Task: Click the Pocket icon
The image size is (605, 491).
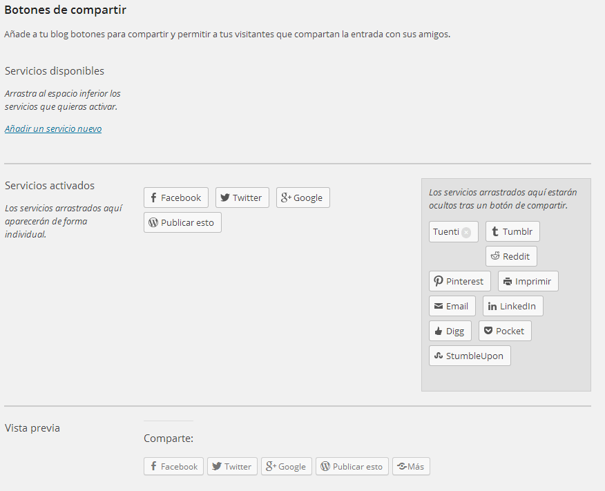Action: click(x=488, y=331)
